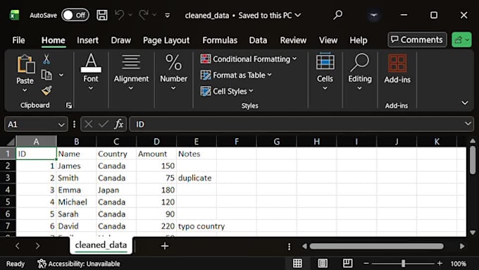Open Conditional Formatting menu
The image size is (479, 270).
[249, 59]
